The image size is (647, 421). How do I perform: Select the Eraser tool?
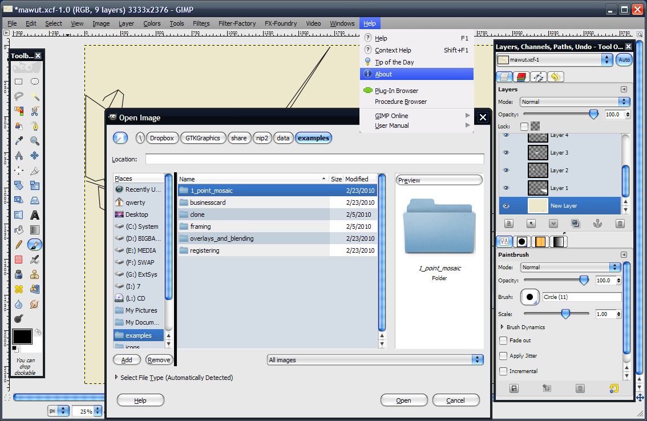[x=19, y=260]
